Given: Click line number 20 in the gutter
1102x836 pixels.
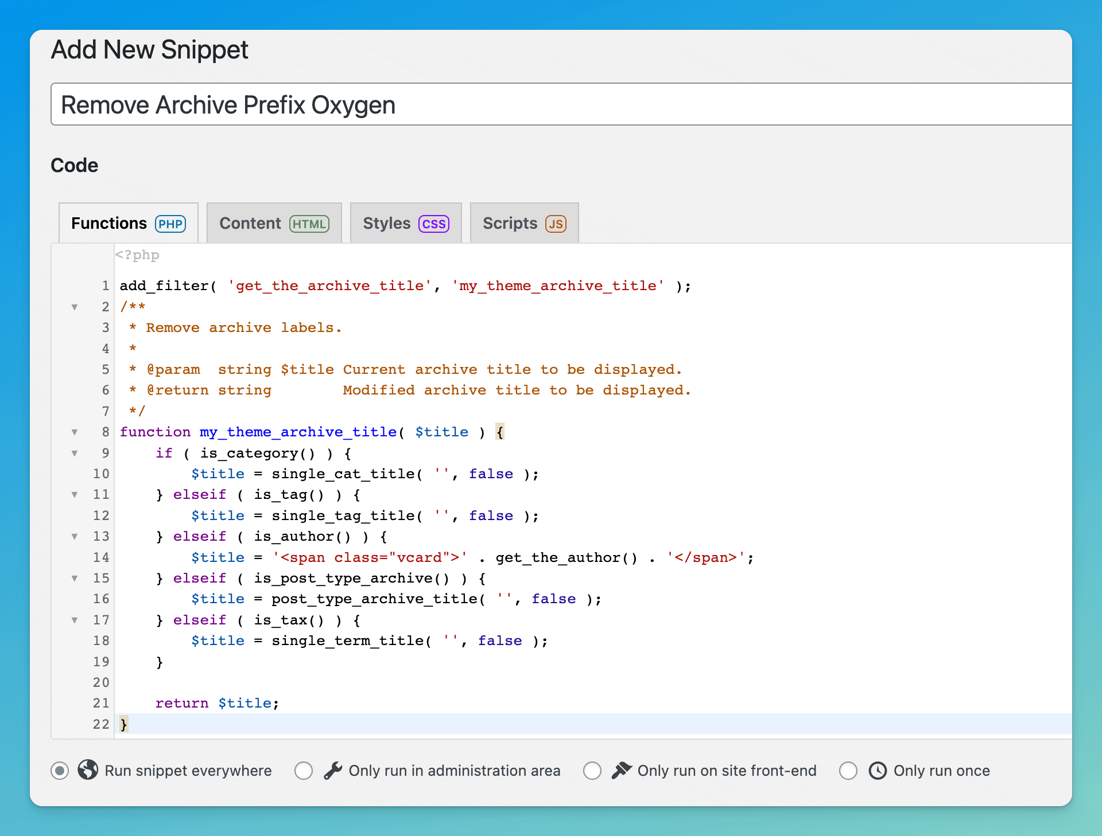Looking at the screenshot, I should click(101, 682).
